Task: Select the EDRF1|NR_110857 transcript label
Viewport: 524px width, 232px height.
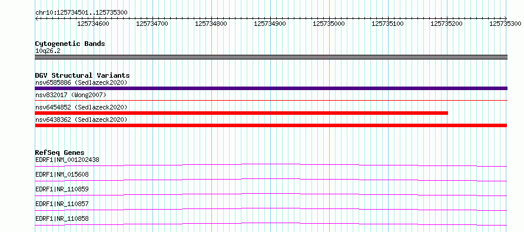Action: [62, 204]
